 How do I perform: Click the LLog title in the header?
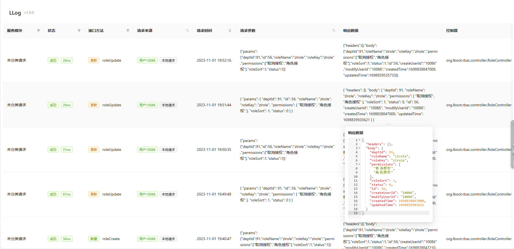[15, 13]
